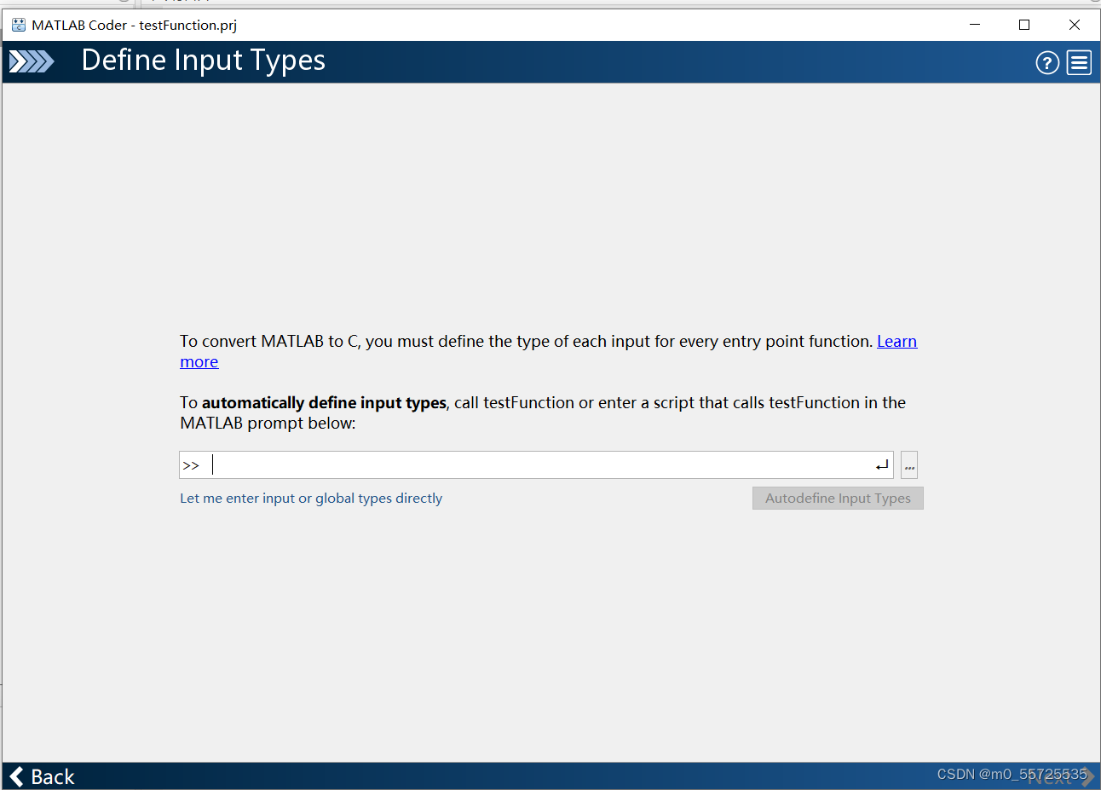
Task: Click the Autodefine Input Types button
Action: pyautogui.click(x=837, y=498)
